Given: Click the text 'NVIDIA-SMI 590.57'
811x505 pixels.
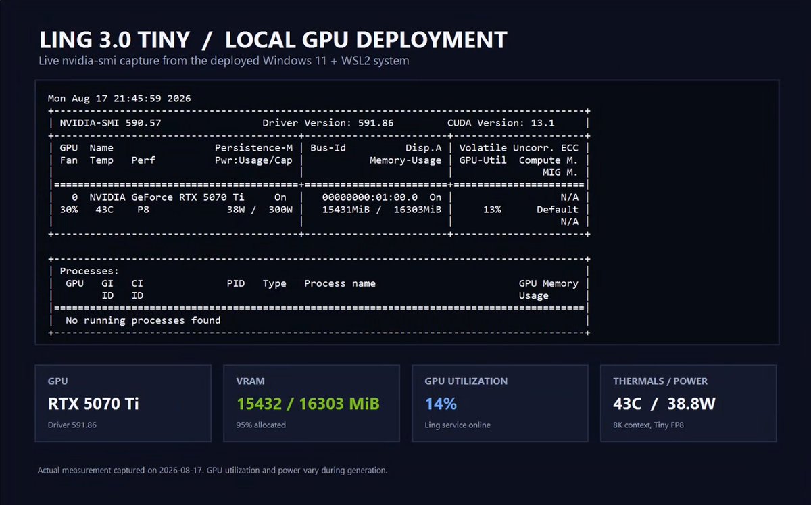Looking at the screenshot, I should pos(111,123).
